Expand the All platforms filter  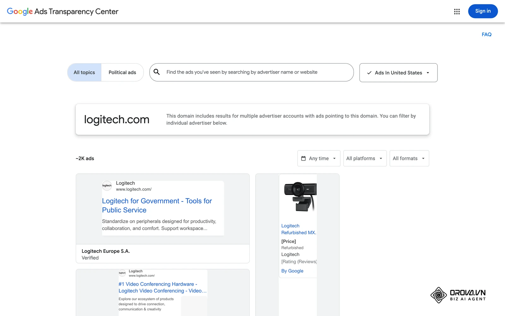365,158
